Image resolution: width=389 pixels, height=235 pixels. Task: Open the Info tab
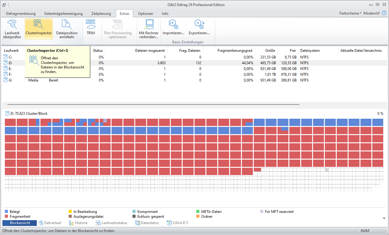point(165,14)
